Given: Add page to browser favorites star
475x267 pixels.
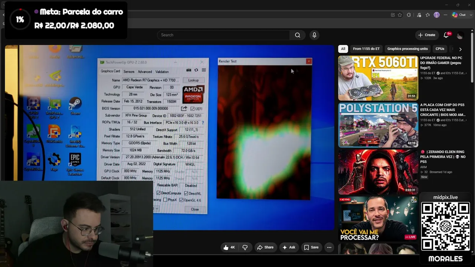Looking at the screenshot, I should (x=400, y=15).
